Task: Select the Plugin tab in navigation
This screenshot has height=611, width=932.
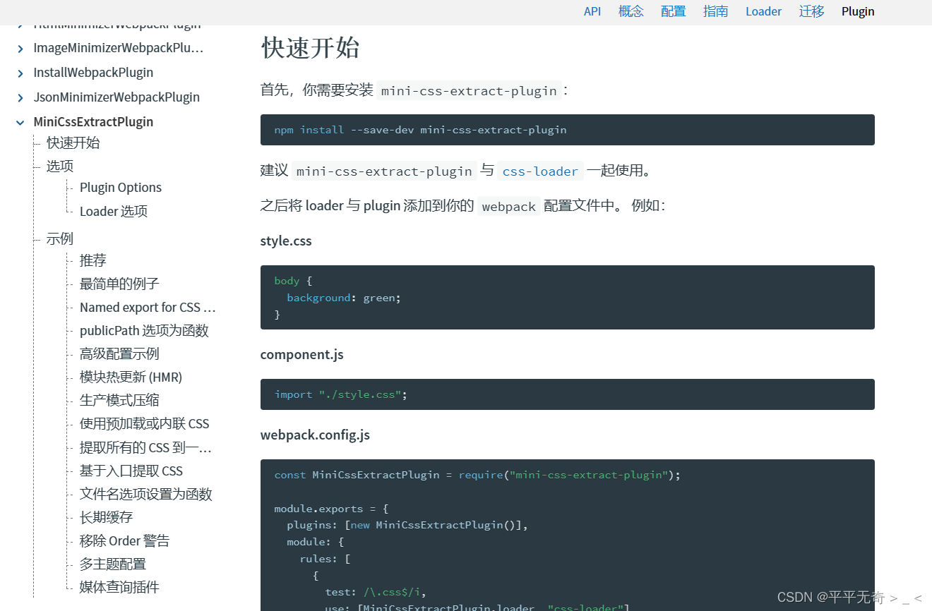Action: coord(857,11)
